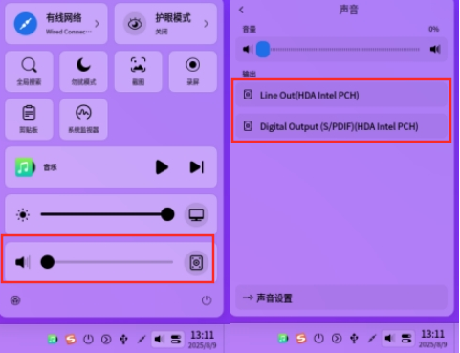The width and height of the screenshot is (460, 353).
Task: Select Line Out(HDA Intel PCH) as the output
Action: click(x=341, y=95)
